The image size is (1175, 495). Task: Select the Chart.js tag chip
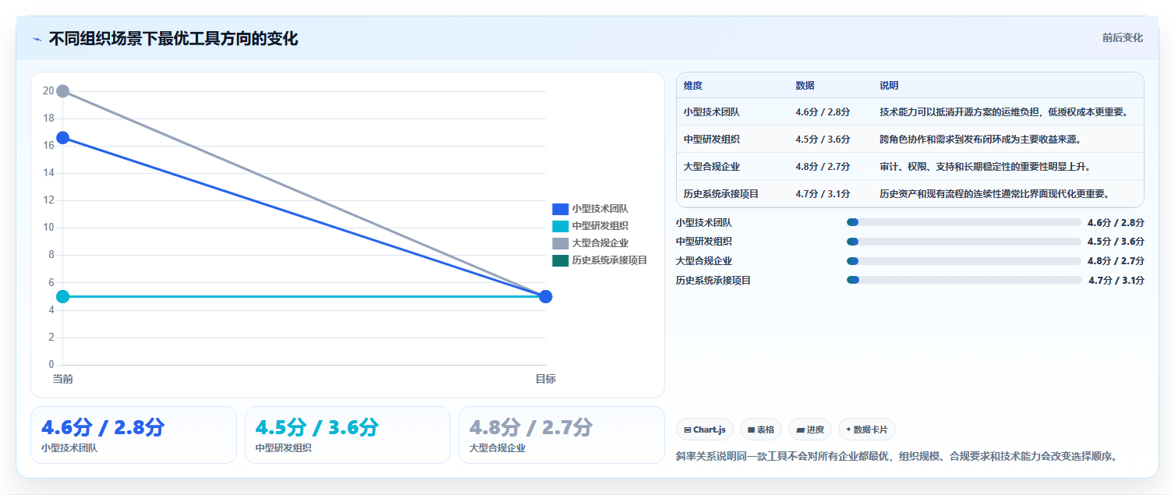[x=705, y=430]
